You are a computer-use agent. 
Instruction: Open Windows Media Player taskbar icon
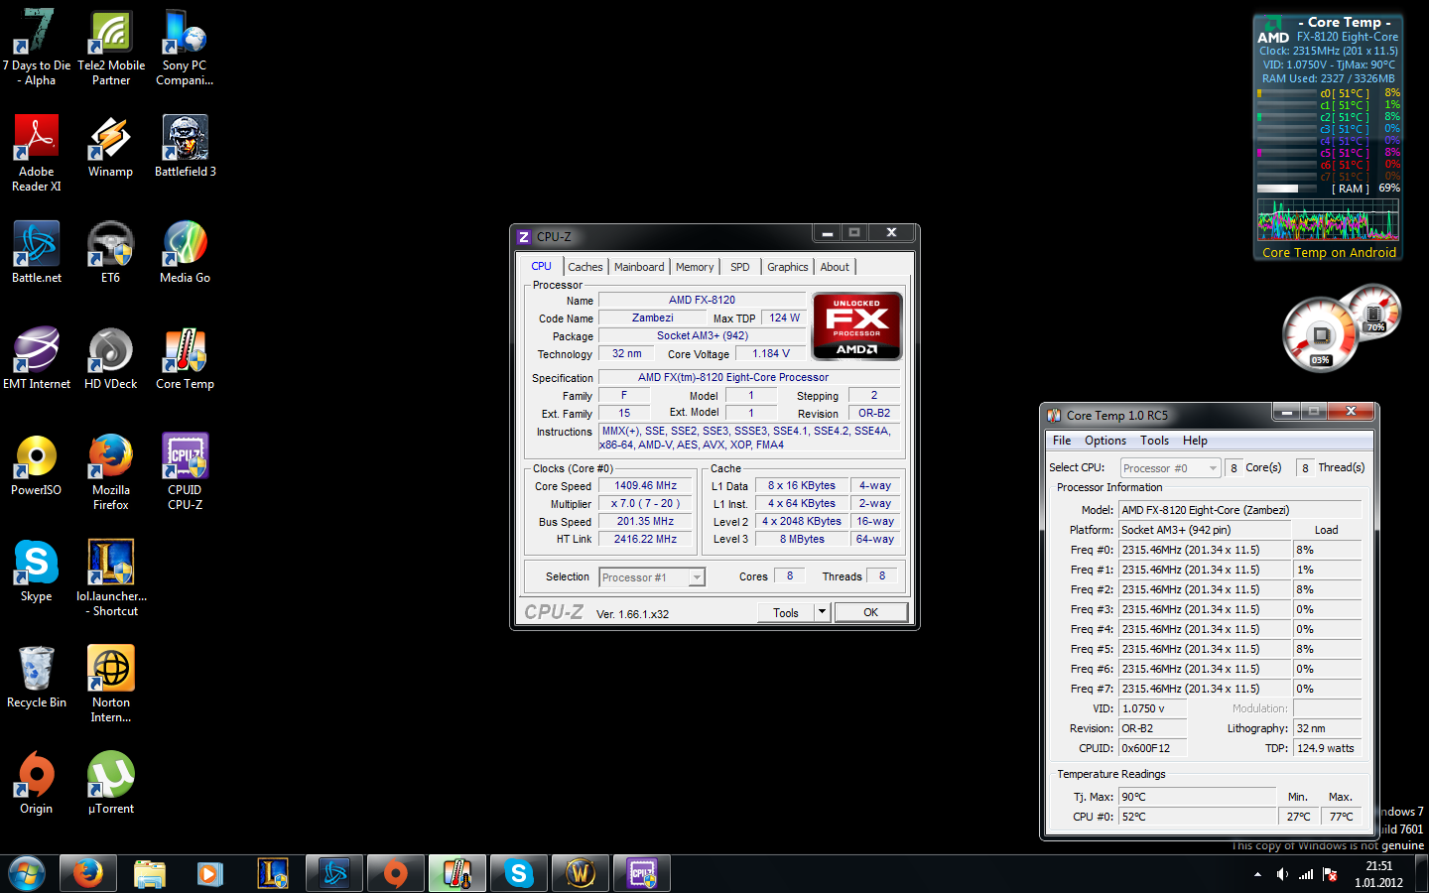[209, 873]
